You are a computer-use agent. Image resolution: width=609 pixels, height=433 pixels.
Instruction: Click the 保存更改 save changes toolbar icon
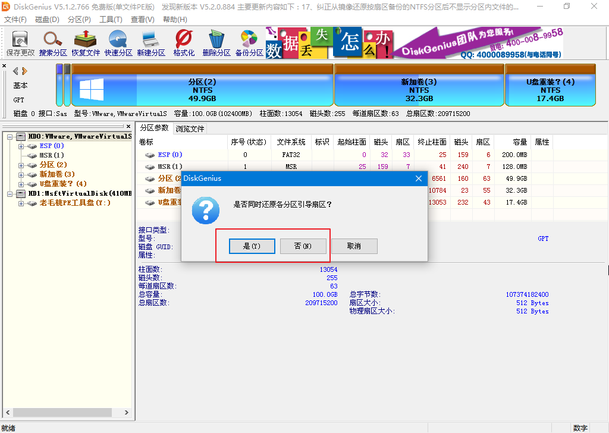[x=20, y=43]
